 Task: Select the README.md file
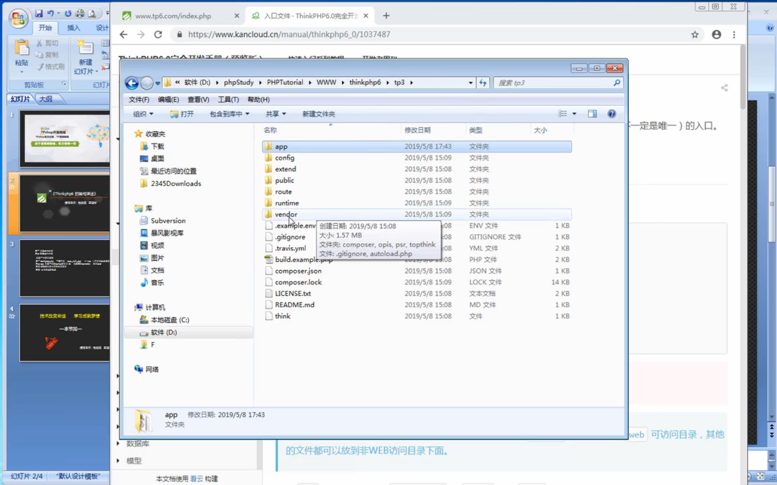pos(295,305)
